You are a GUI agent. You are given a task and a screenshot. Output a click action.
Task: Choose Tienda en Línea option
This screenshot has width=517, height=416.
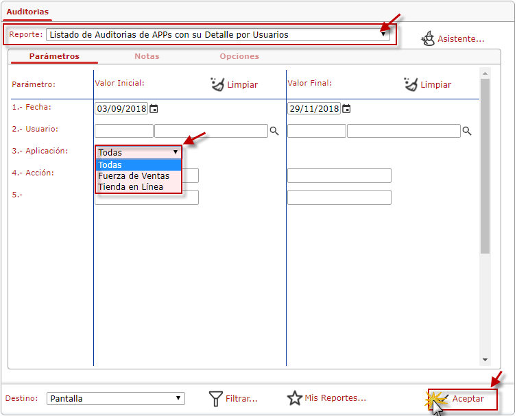(139, 187)
